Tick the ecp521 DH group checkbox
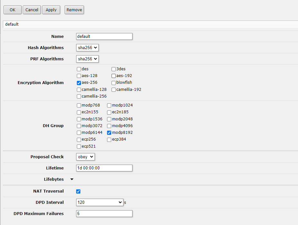Viewport: 298px width, 225px height. 79,146
